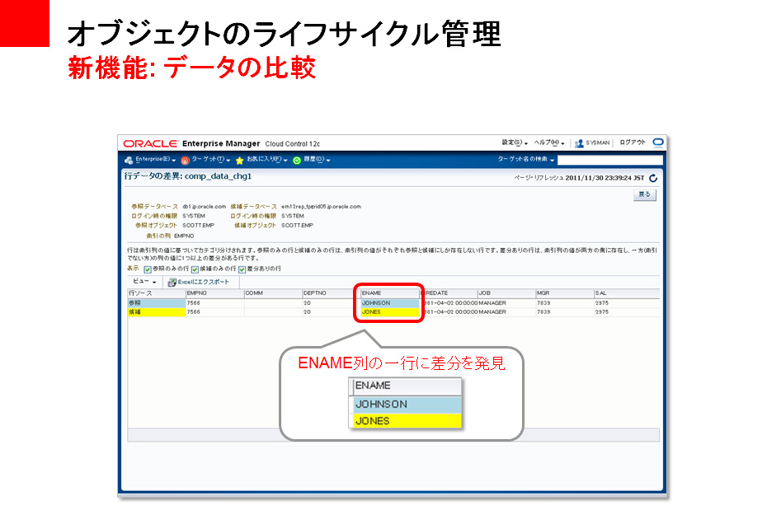Click JONES cell in the 候補 table row
The height and width of the screenshot is (510, 767).
click(x=390, y=312)
